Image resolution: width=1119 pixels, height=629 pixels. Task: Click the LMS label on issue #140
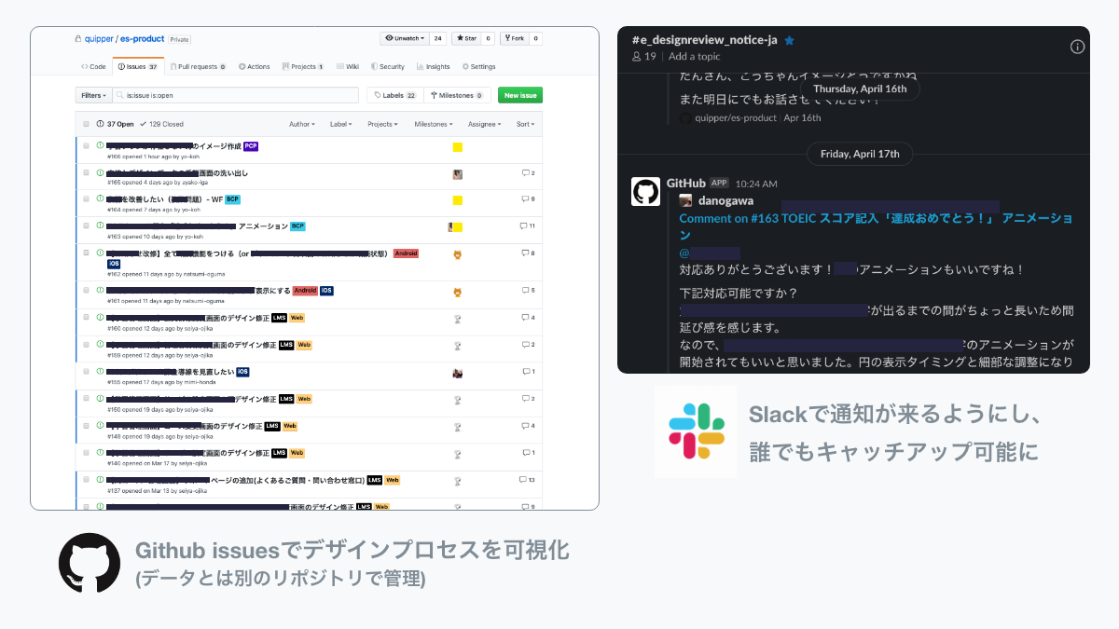(279, 453)
